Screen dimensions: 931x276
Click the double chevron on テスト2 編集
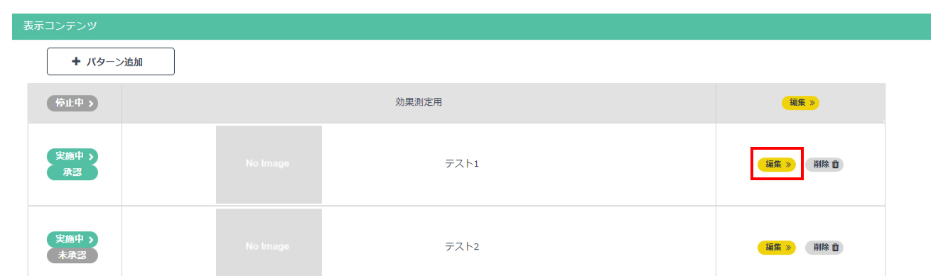[788, 248]
